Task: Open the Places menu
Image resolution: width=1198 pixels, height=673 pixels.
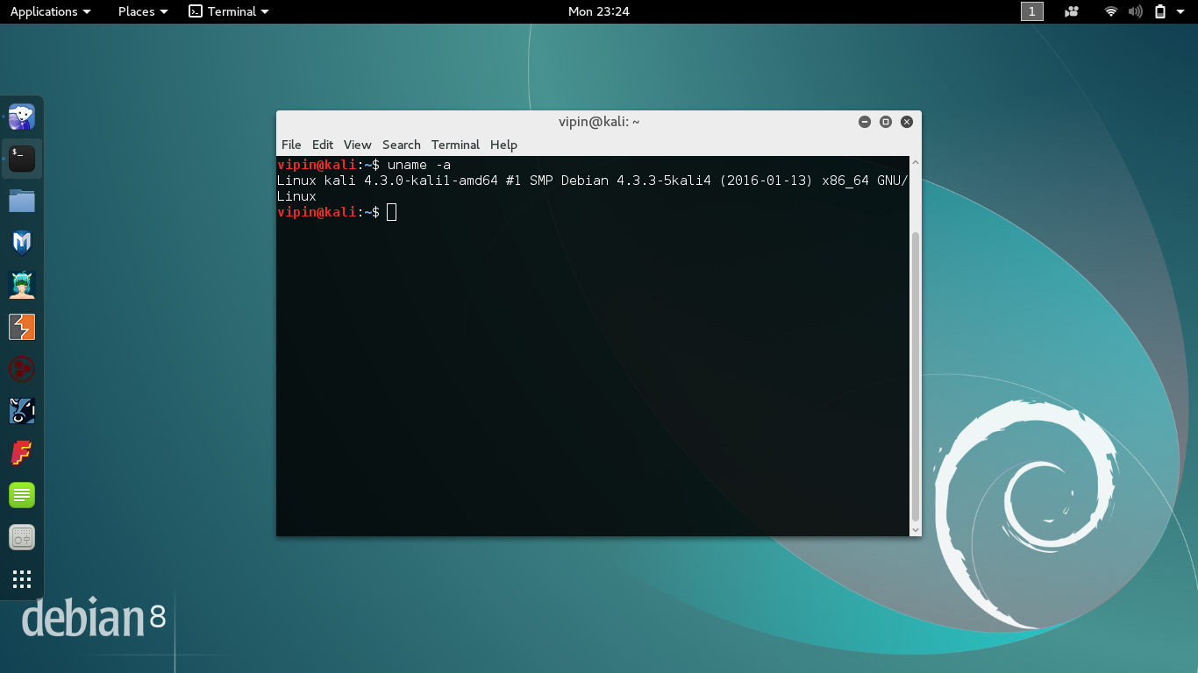Action: (143, 11)
